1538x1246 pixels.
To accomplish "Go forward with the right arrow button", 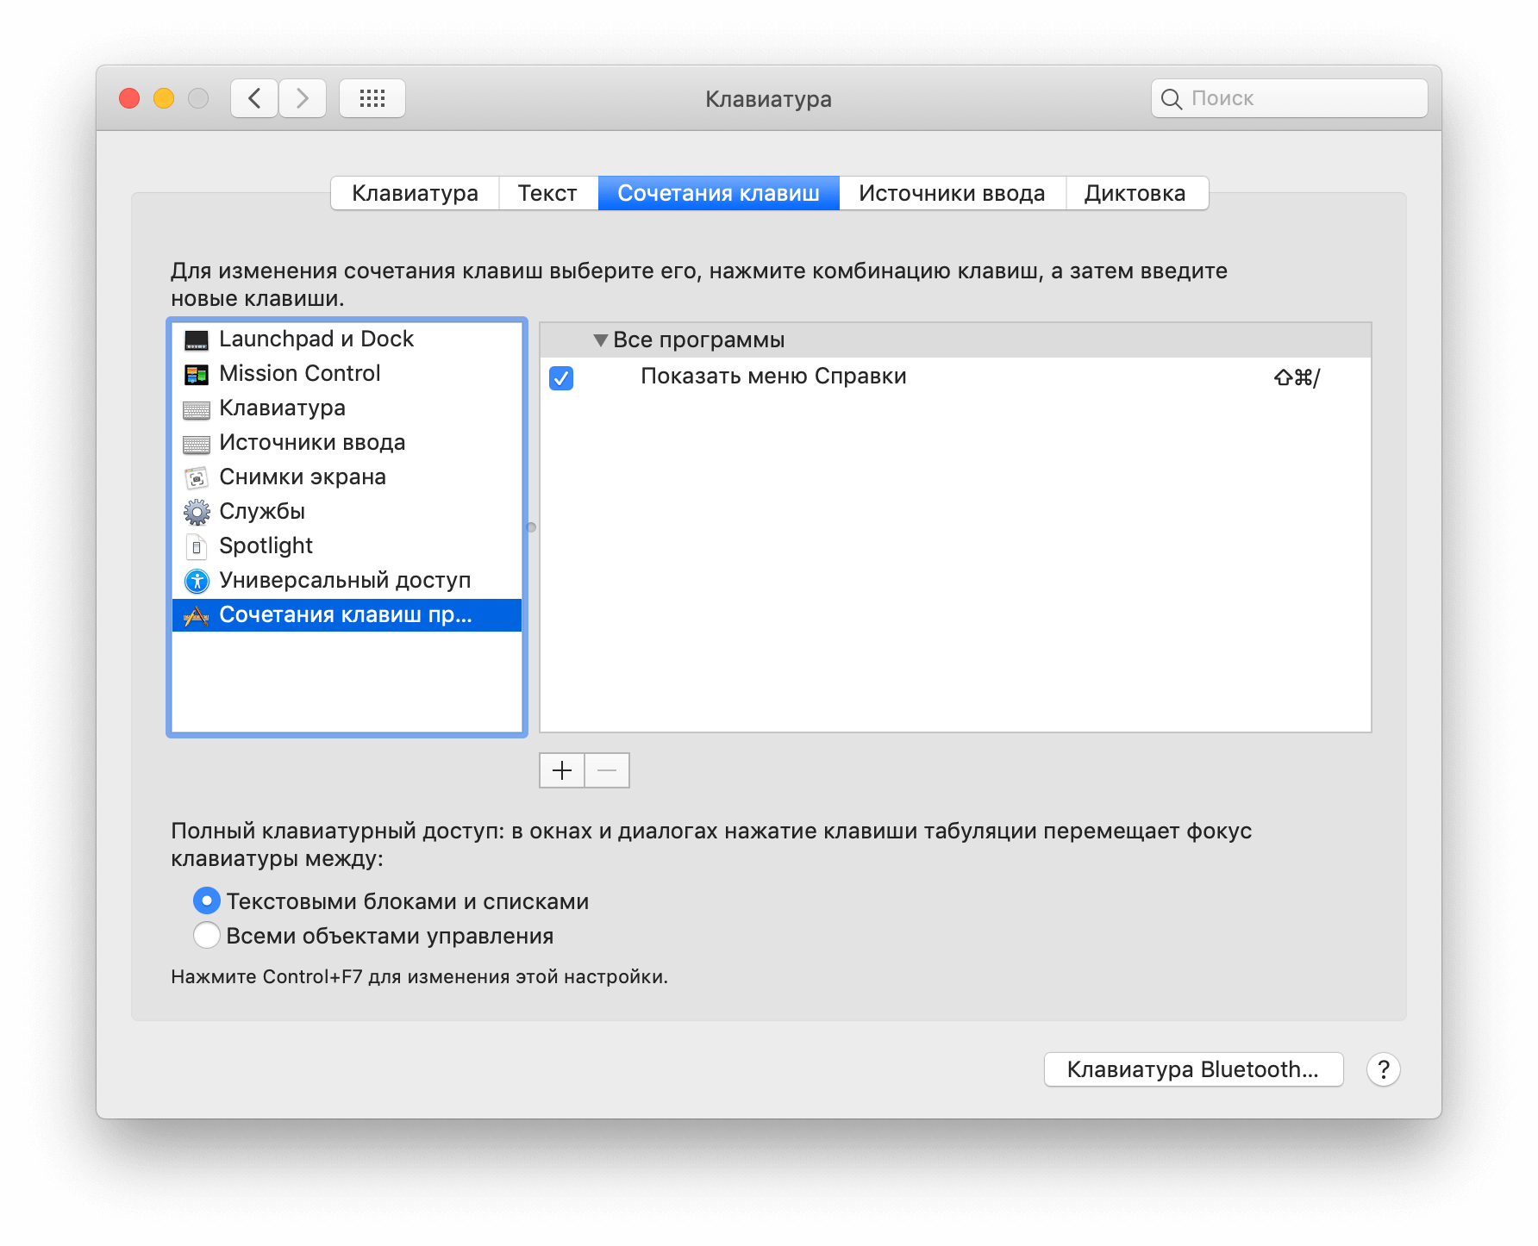I will point(303,98).
